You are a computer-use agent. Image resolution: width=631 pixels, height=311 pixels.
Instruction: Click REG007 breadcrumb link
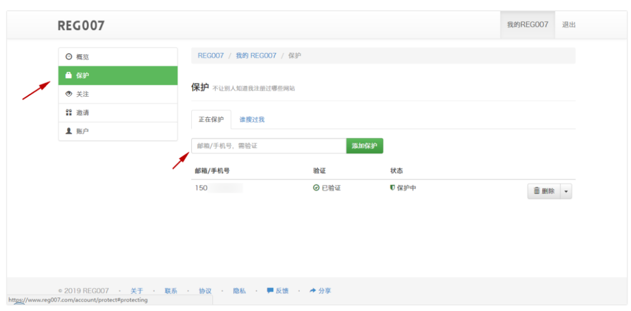pyautogui.click(x=211, y=55)
